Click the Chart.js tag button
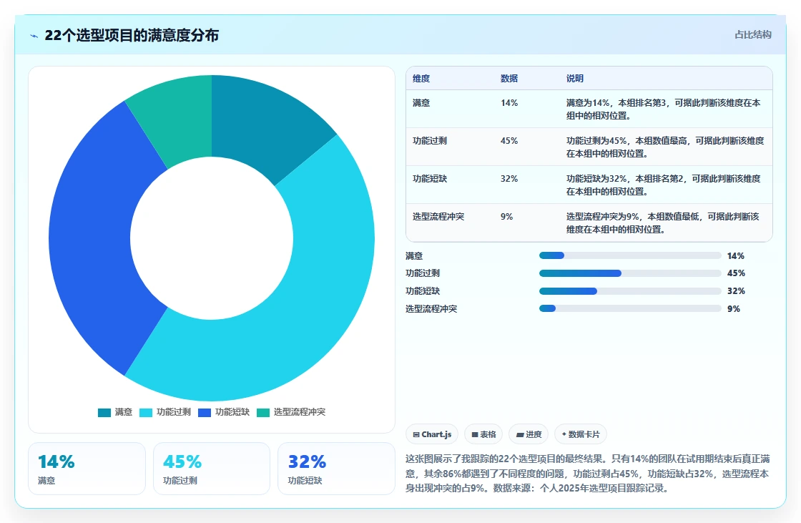This screenshot has height=523, width=801. click(432, 434)
